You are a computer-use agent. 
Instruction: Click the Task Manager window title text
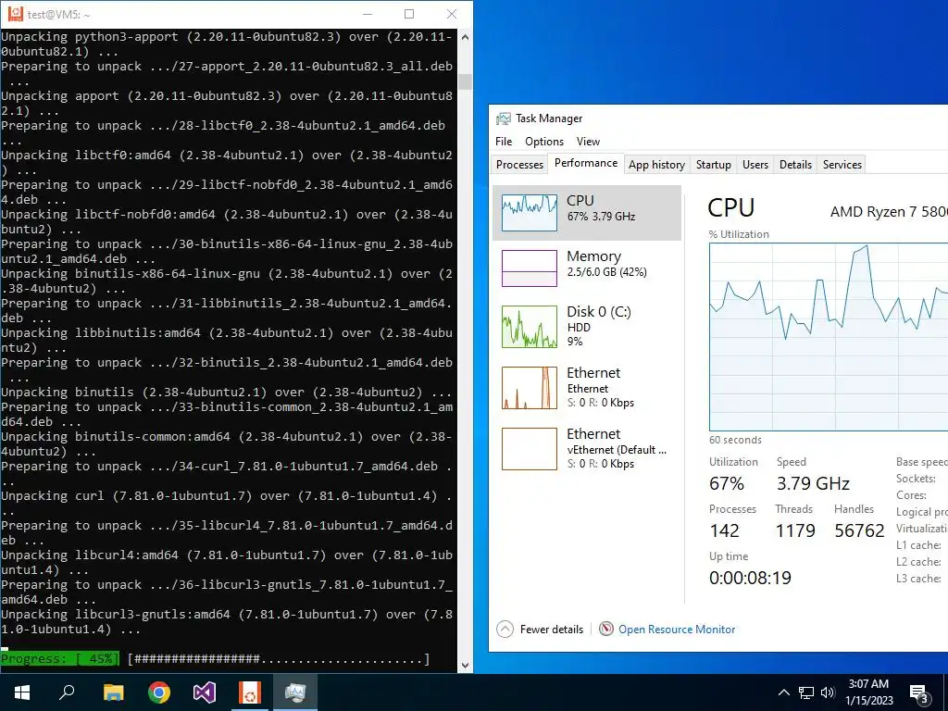pyautogui.click(x=549, y=118)
